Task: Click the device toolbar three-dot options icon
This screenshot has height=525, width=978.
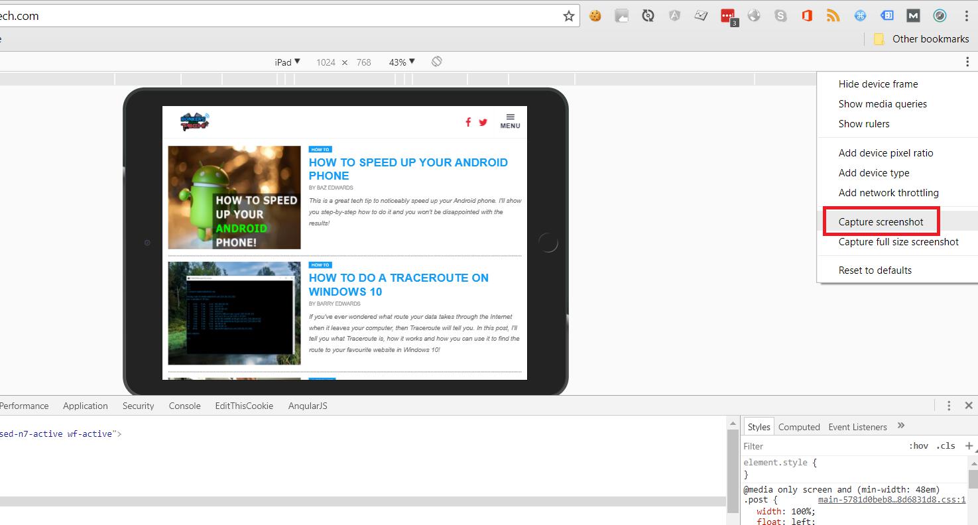Action: pos(967,62)
